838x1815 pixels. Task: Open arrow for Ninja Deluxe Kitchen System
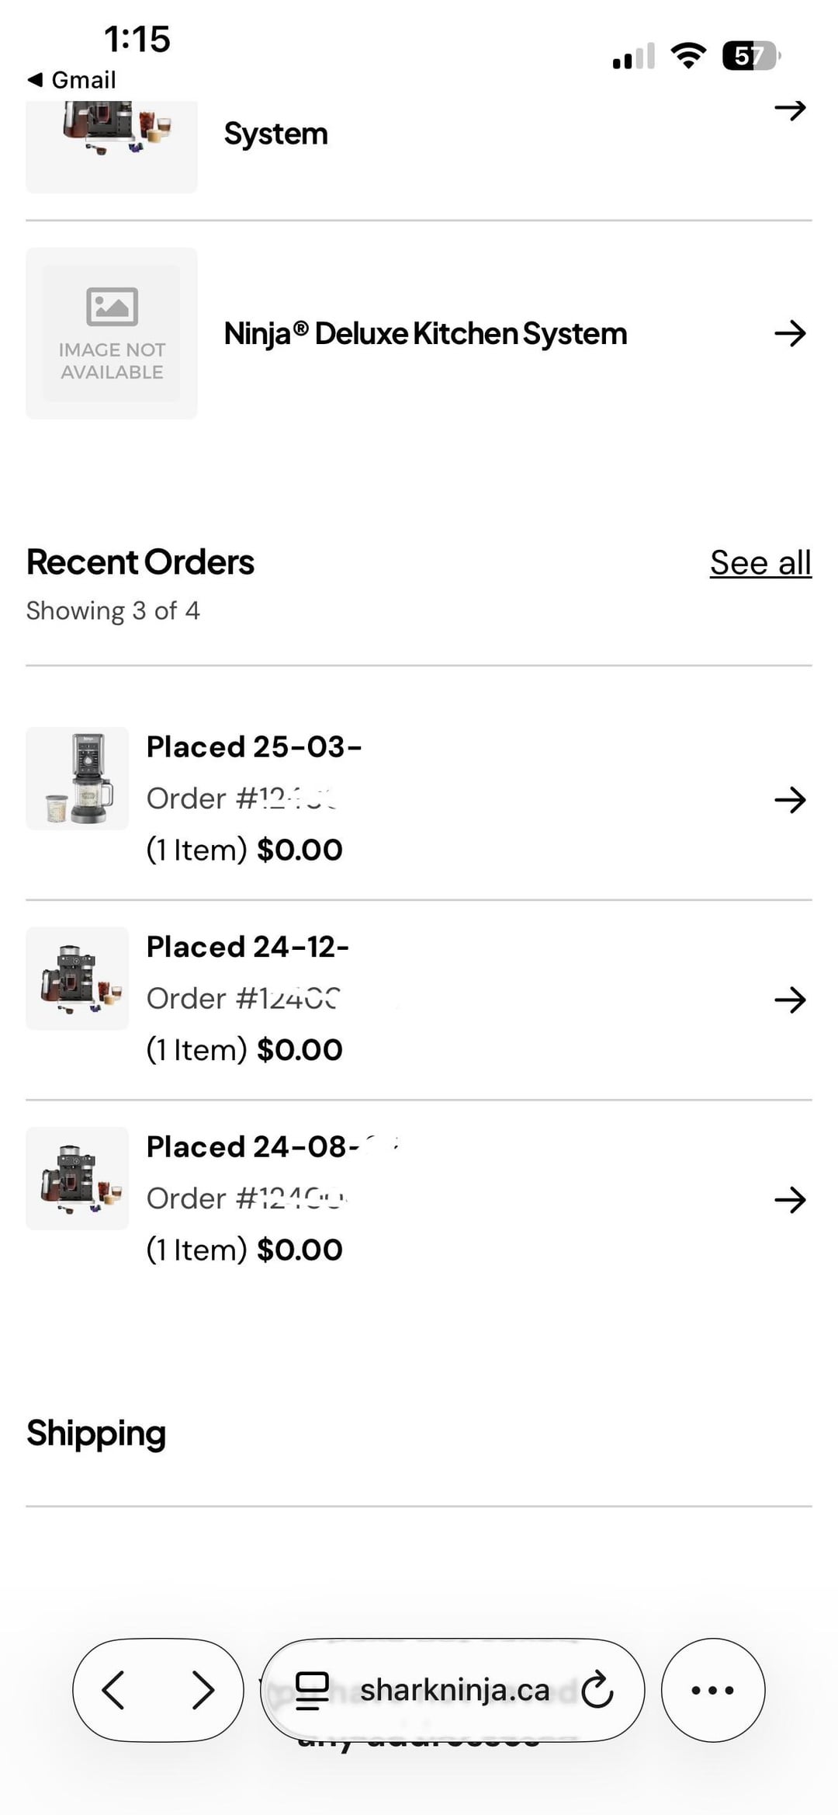790,334
